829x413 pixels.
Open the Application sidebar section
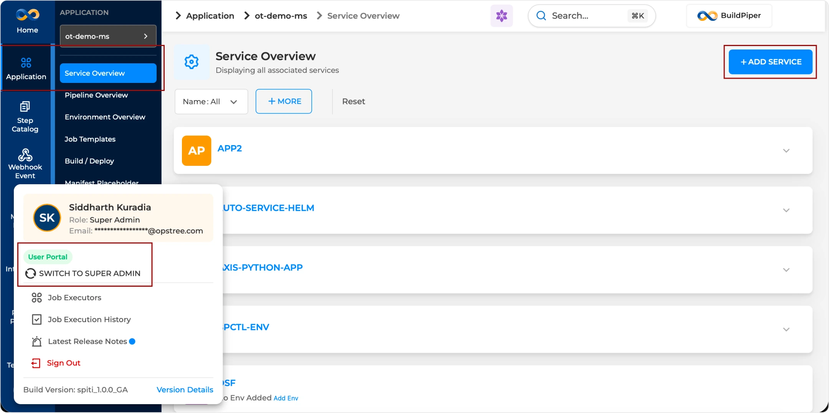pos(26,69)
